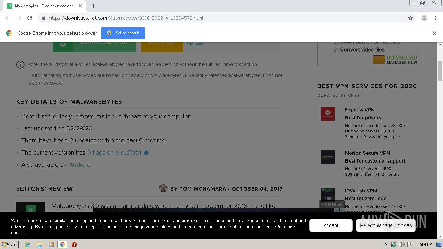Screen dimensions: 443x249
Task: Open the Windows Start menu
Action: point(9,245)
